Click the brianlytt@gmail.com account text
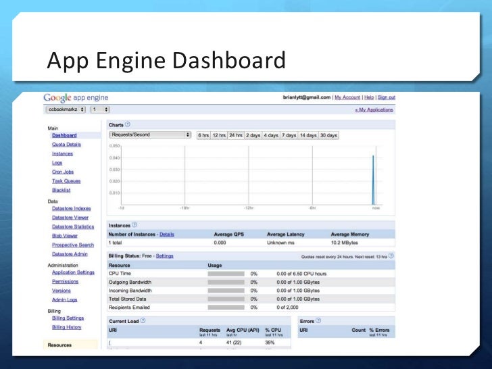Viewport: 492px width, 369px height. tap(307, 97)
